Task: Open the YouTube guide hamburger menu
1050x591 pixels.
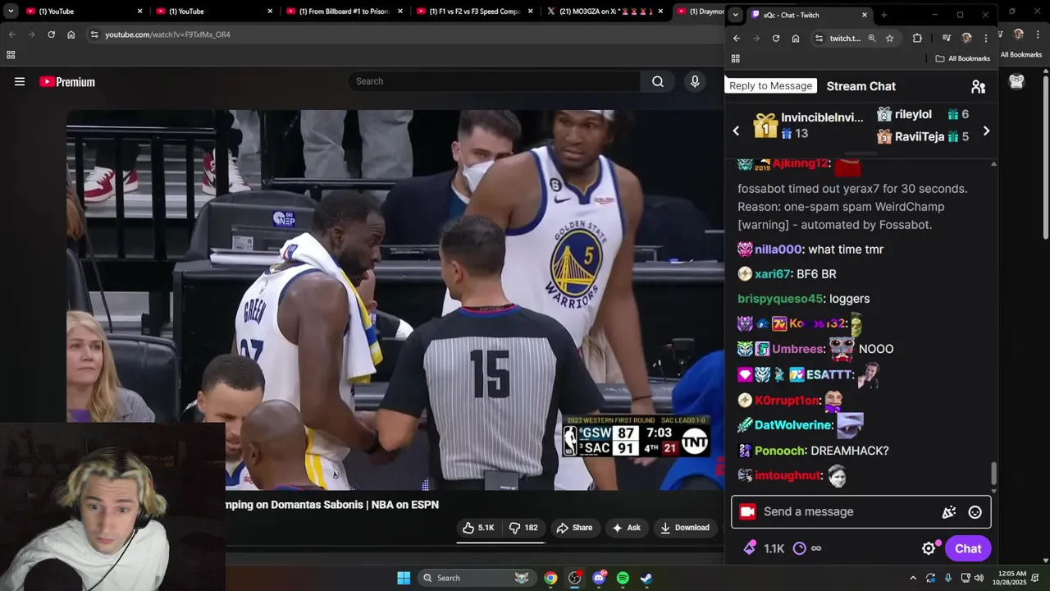Action: click(20, 81)
